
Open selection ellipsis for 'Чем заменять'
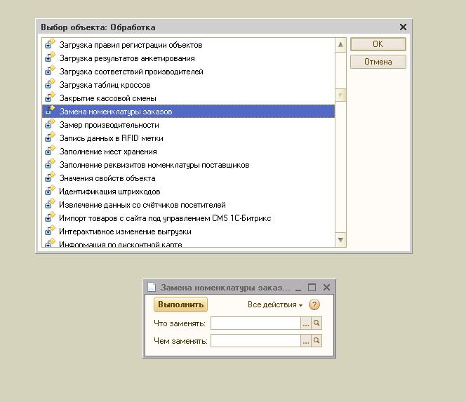[x=305, y=341]
